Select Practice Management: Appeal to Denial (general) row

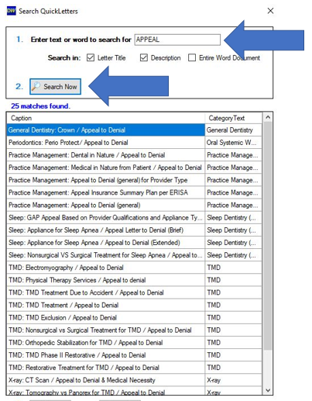coord(106,205)
